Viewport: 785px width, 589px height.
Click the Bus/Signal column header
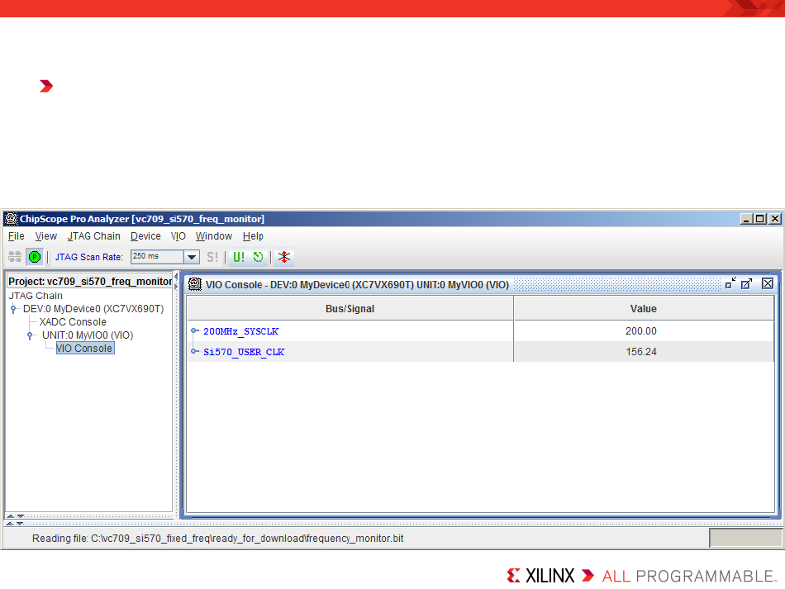tap(350, 309)
